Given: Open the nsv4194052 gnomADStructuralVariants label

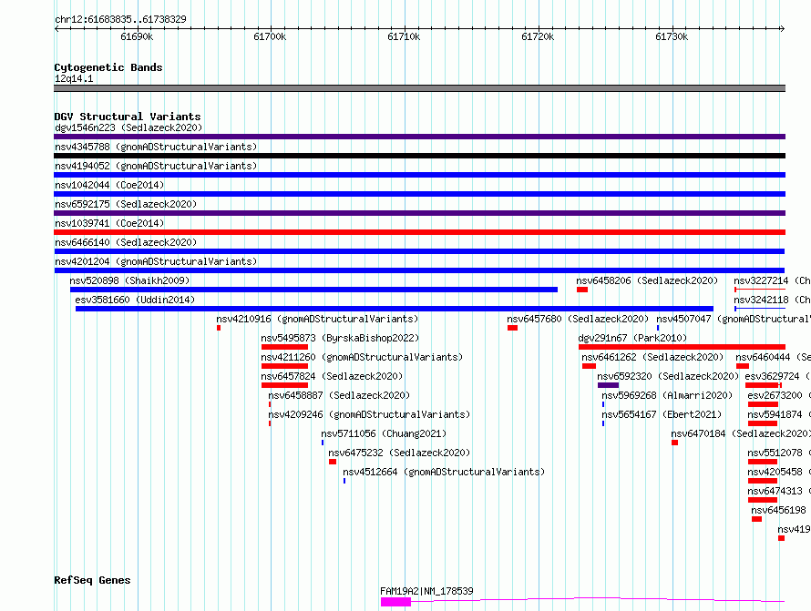Looking at the screenshot, I should click(x=156, y=166).
